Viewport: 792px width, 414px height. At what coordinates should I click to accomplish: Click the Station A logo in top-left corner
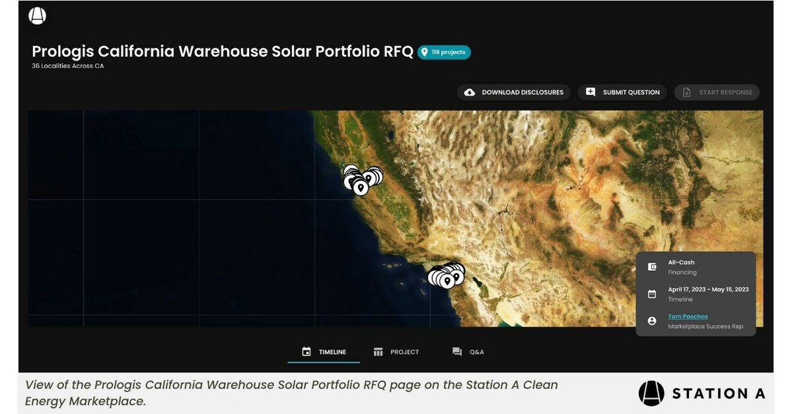[37, 16]
